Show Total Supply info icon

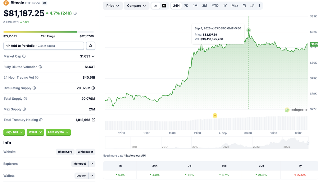coord(25,99)
